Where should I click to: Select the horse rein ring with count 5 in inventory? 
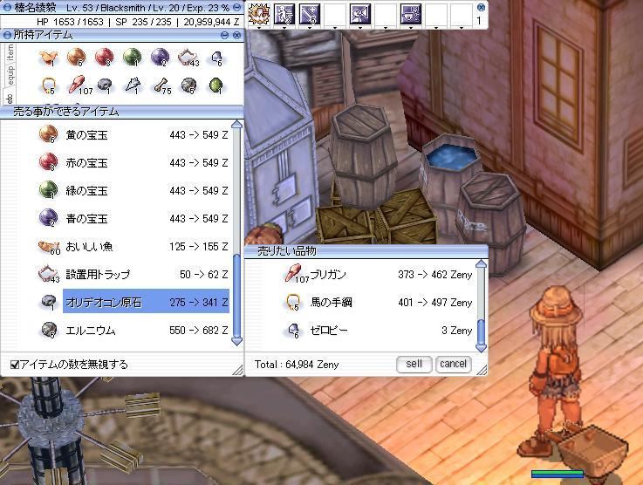click(x=48, y=85)
